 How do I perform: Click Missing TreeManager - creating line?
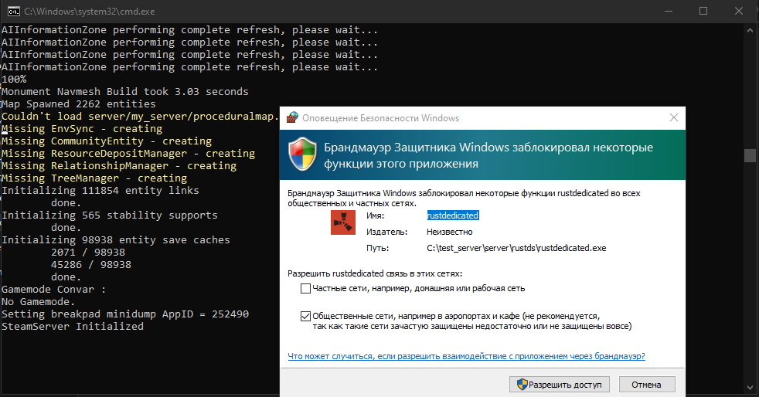(94, 178)
